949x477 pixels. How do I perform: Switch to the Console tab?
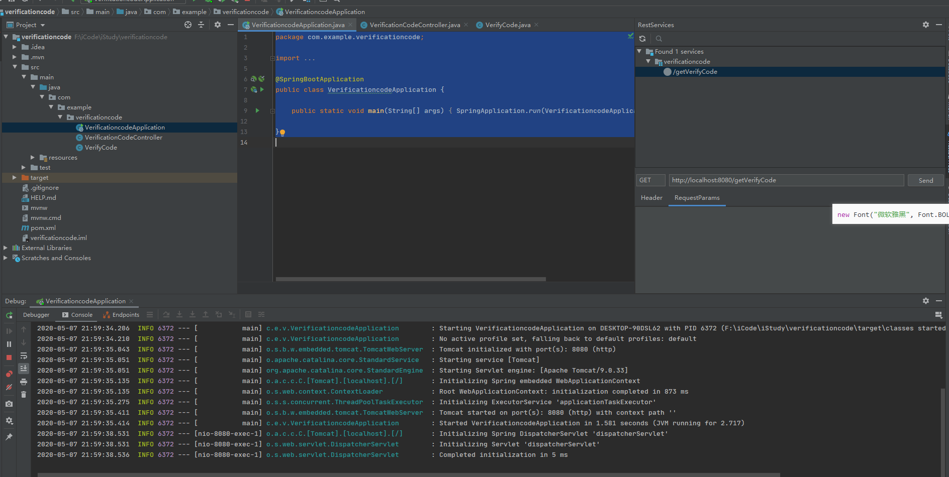coord(77,315)
